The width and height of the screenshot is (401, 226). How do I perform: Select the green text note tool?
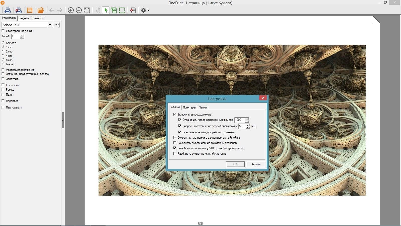114,10
